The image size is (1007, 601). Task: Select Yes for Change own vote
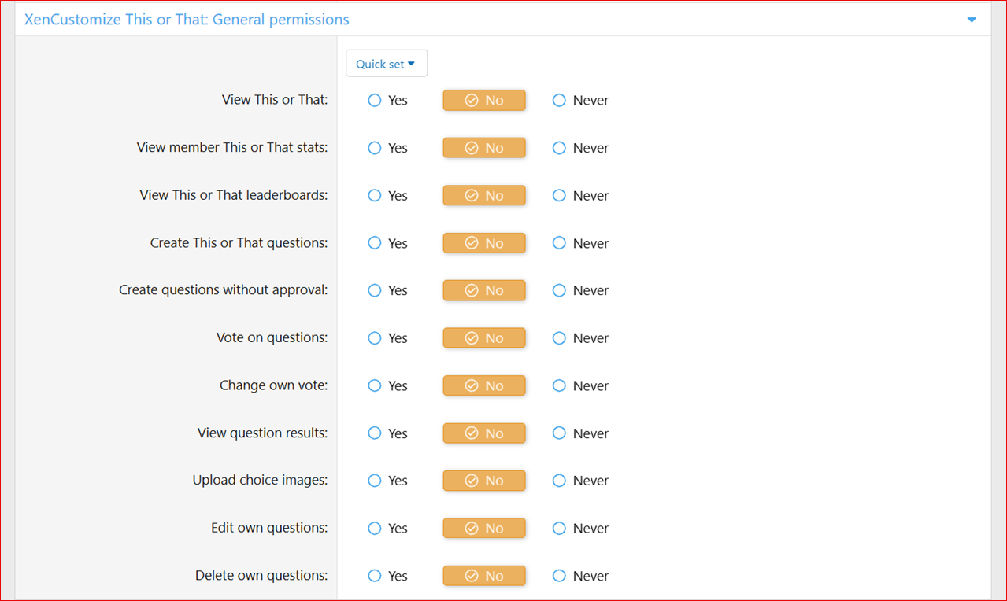(387, 385)
